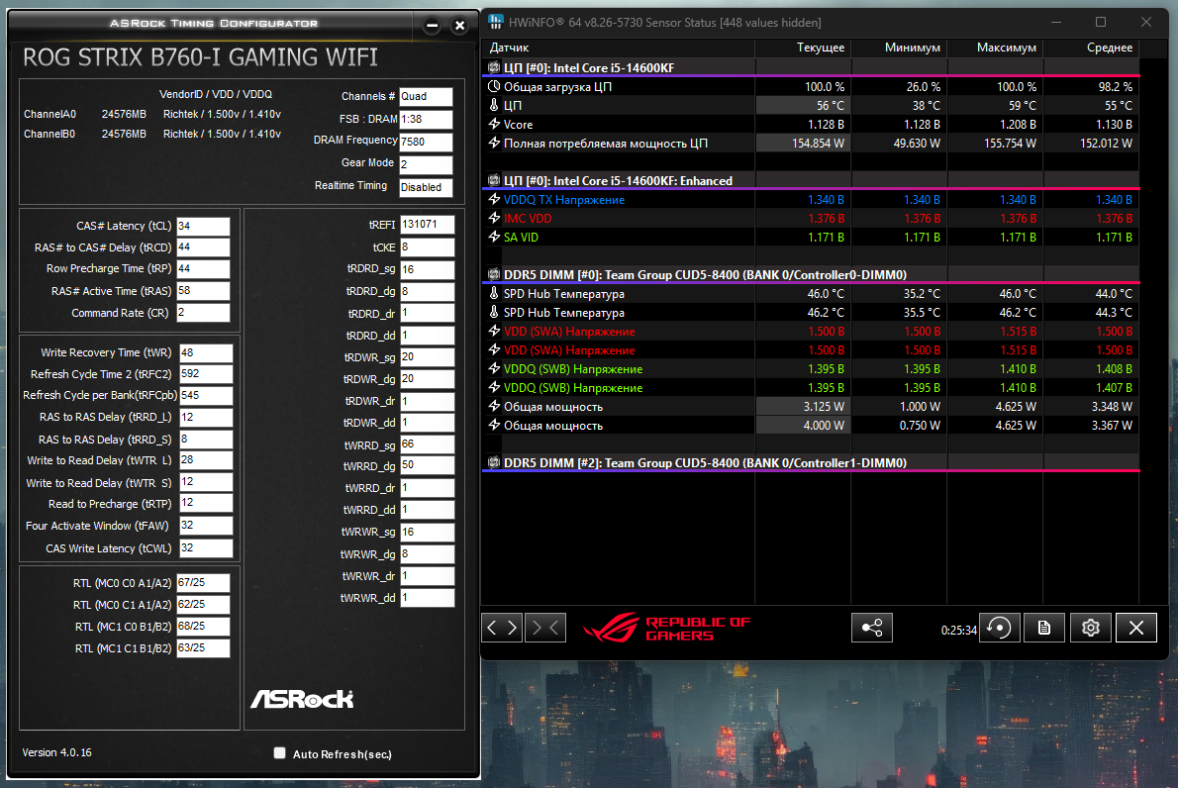The width and height of the screenshot is (1178, 788).
Task: Click the Realtime Timing field showing Disabled
Action: click(x=426, y=187)
